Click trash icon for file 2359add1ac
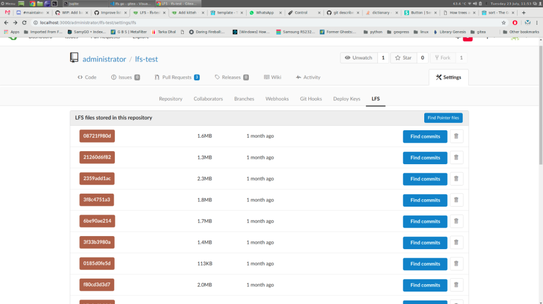 point(456,179)
